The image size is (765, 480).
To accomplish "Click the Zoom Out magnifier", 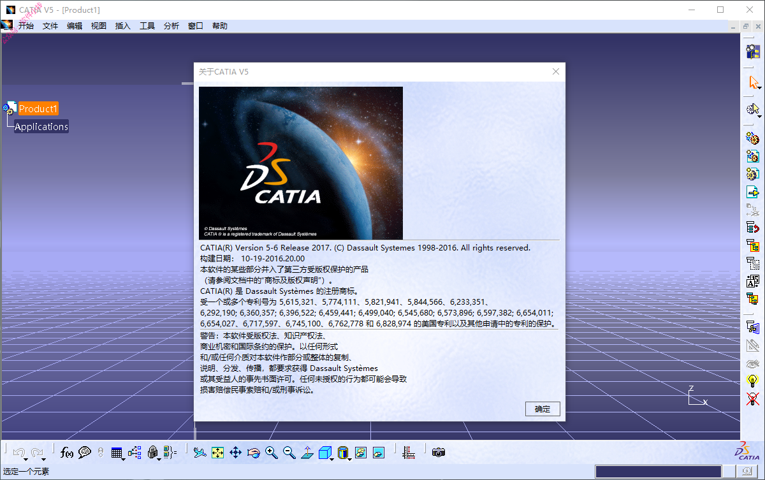I will click(289, 453).
